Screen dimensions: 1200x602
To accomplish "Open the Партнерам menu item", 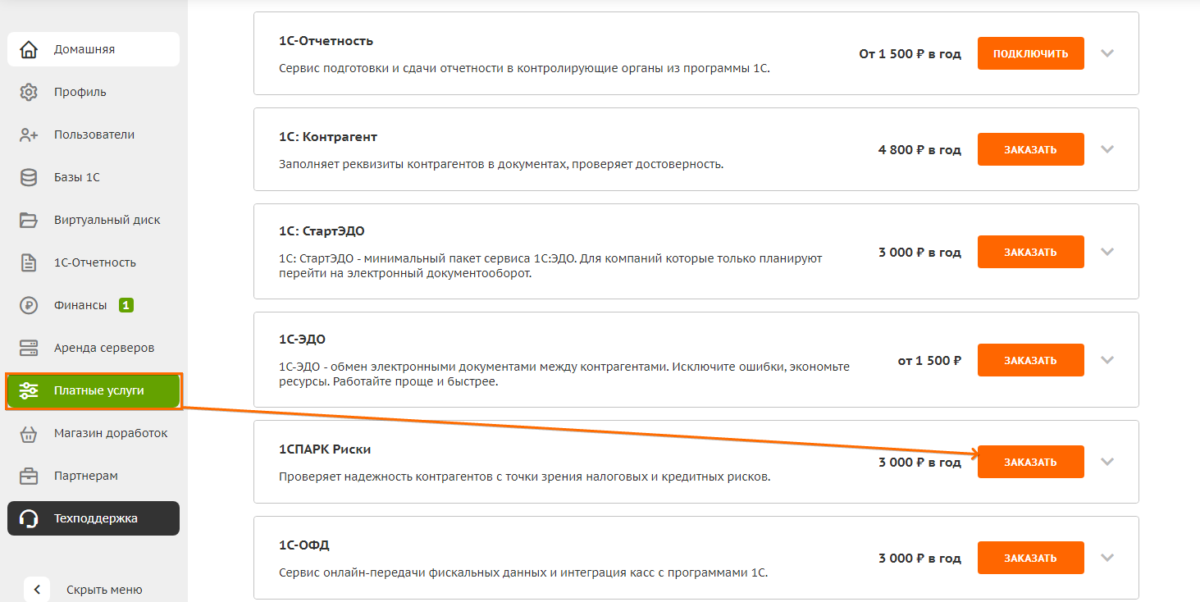I will click(x=94, y=476).
